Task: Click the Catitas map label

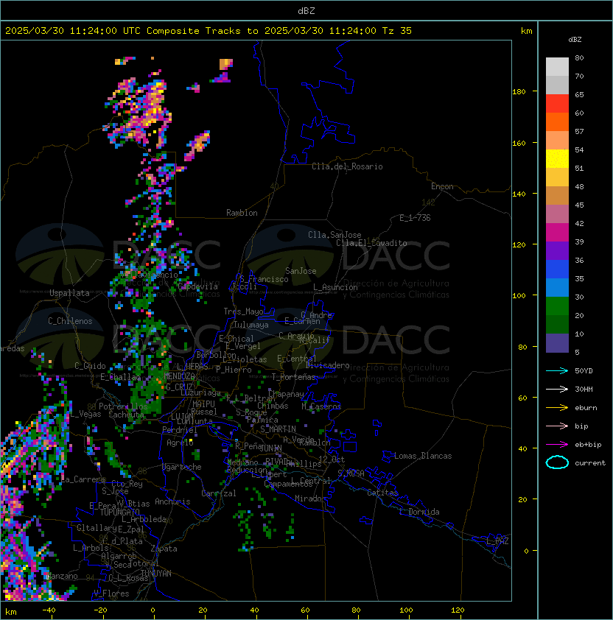Action: (x=382, y=493)
